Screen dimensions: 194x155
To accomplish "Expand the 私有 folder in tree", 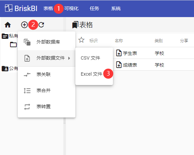I will pos(10,36).
